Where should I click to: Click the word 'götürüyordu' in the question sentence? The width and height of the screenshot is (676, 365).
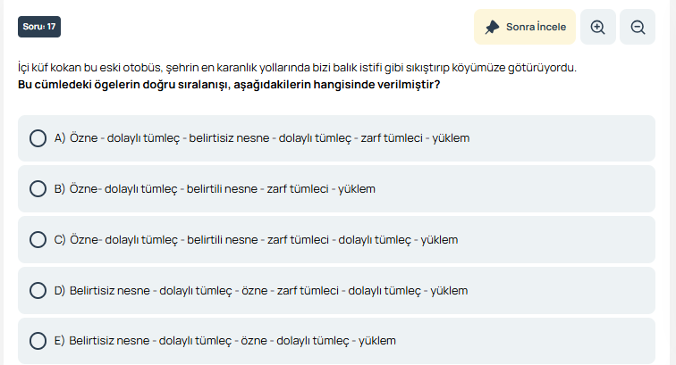543,68
